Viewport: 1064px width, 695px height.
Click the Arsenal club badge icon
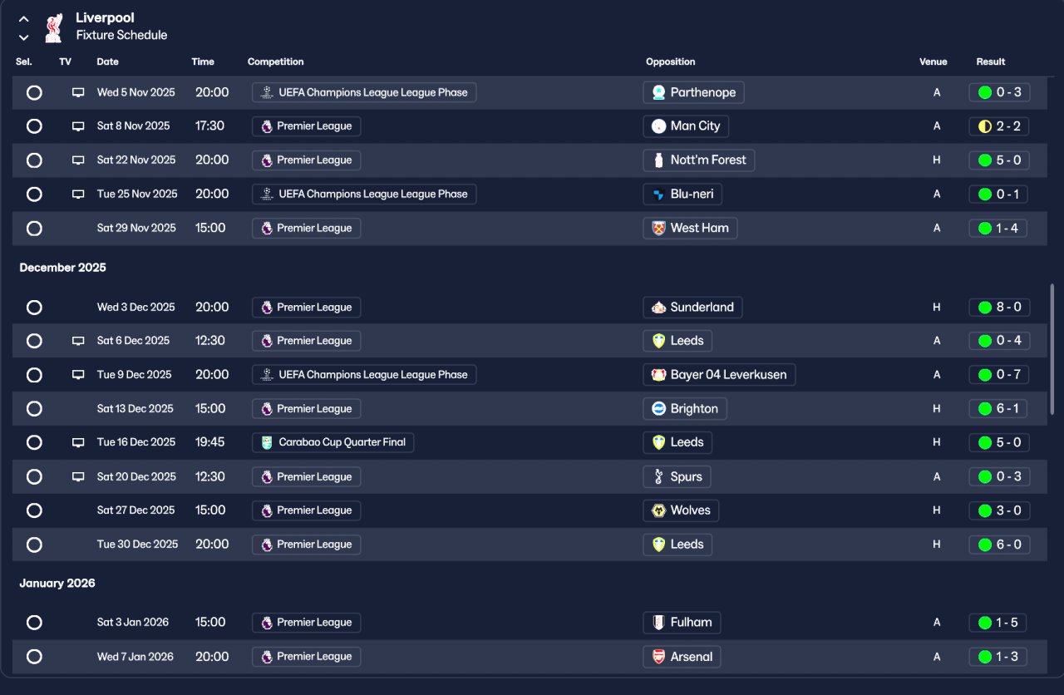pyautogui.click(x=658, y=657)
